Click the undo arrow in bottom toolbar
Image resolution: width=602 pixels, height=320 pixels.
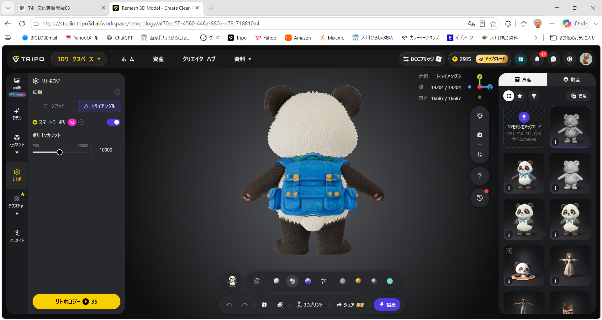229,305
